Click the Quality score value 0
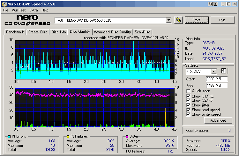This screenshot has width=239, height=156. pyautogui.click(x=229, y=131)
